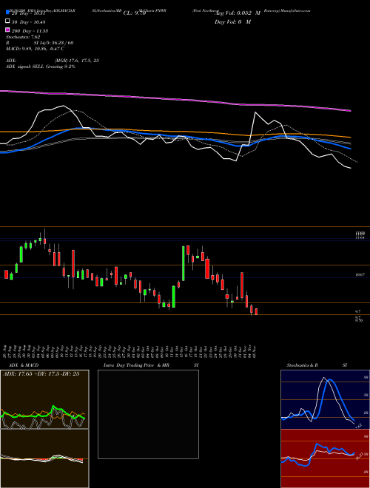Open the empty intraday trading price panel

point(148,414)
